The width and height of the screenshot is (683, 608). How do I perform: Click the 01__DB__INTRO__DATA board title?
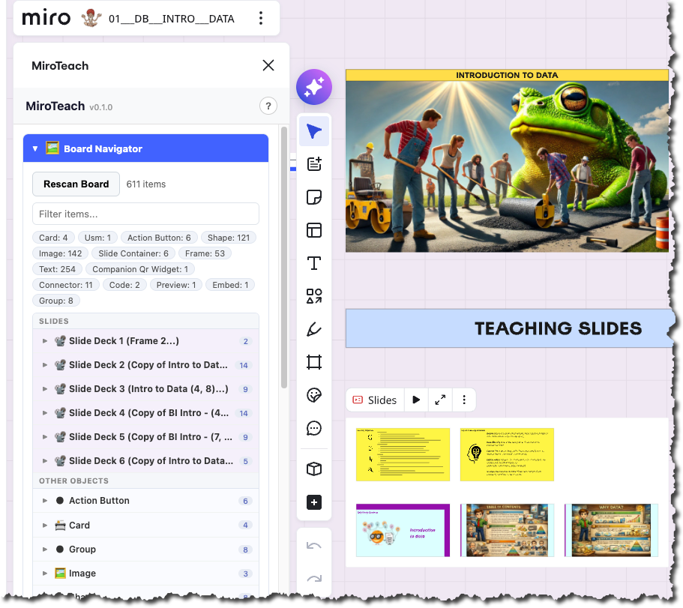172,19
